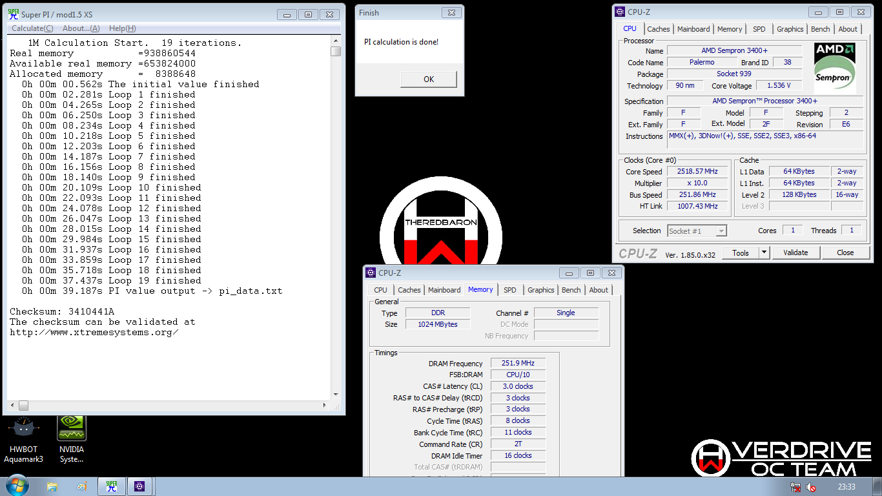This screenshot has height=496, width=882.
Task: Click title bar icon of CPU-Z CPU window
Action: point(620,12)
